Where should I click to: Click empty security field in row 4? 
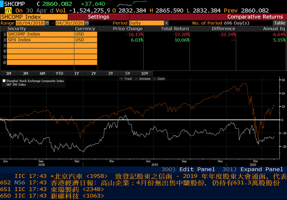(x=40, y=51)
